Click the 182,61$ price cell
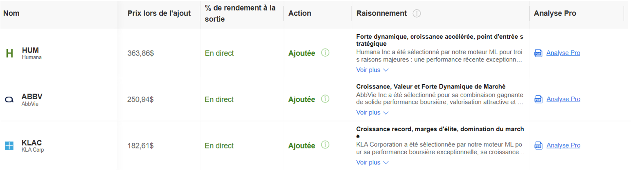The width and height of the screenshot is (631, 170). click(x=141, y=146)
